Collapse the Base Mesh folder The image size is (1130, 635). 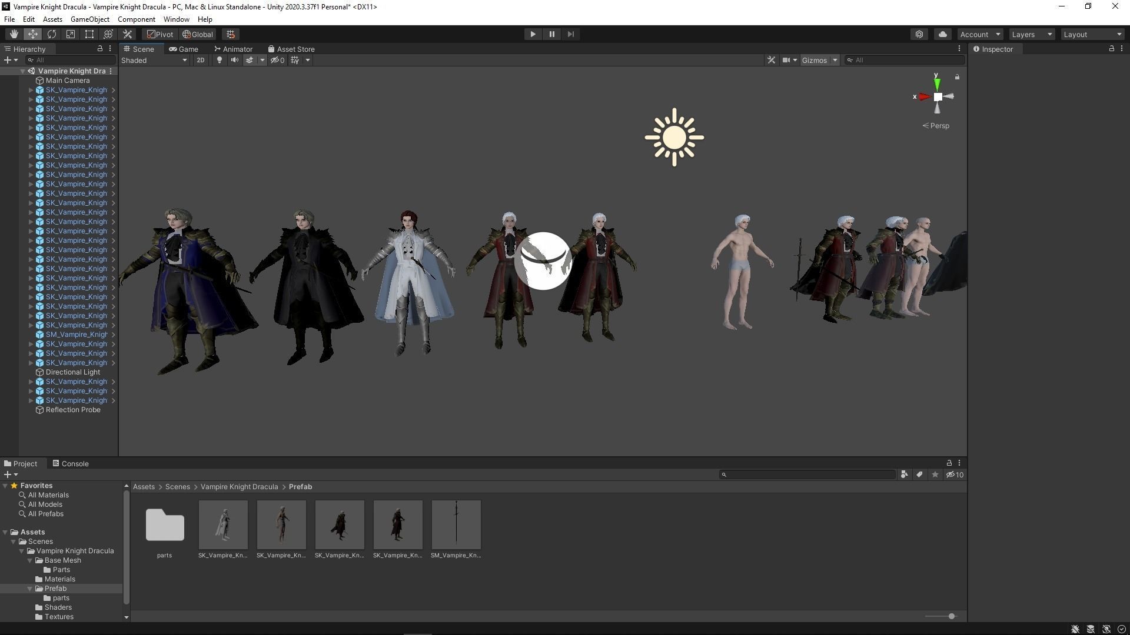point(29,560)
